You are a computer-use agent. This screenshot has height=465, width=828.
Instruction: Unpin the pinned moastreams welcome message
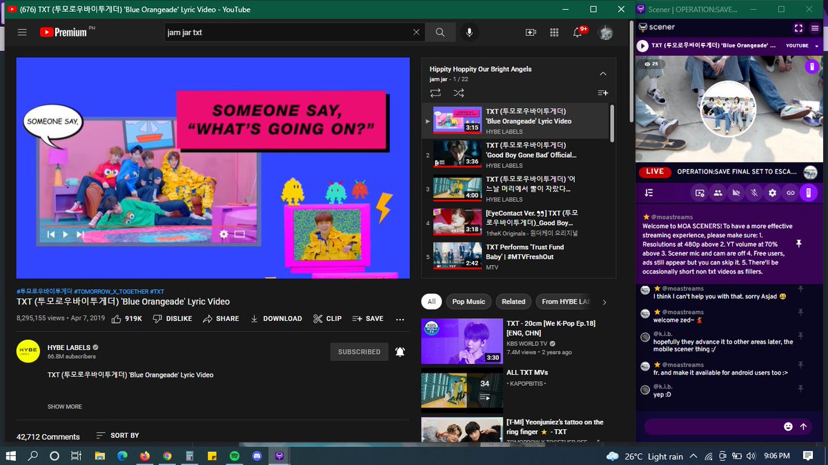click(x=799, y=244)
